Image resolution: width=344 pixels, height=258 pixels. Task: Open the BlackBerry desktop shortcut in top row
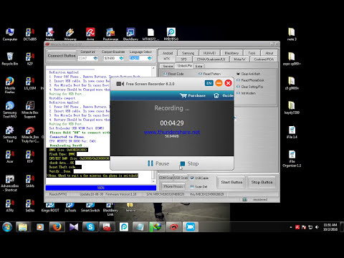[130, 34]
